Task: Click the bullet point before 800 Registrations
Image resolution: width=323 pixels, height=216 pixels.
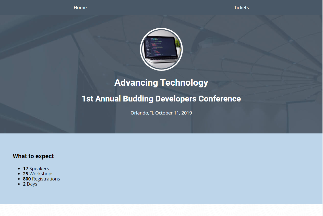Action: pos(19,179)
